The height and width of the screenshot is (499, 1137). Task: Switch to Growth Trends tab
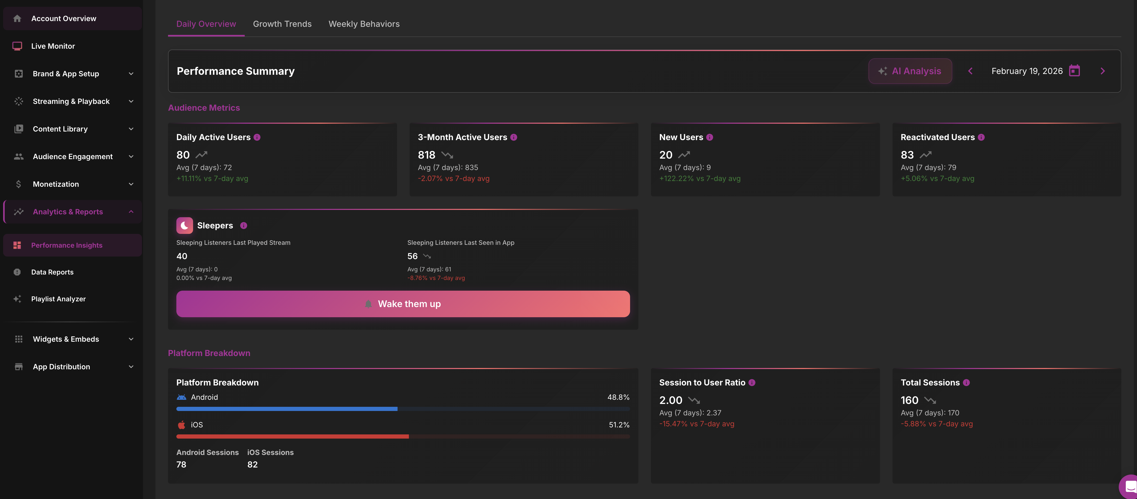point(282,24)
